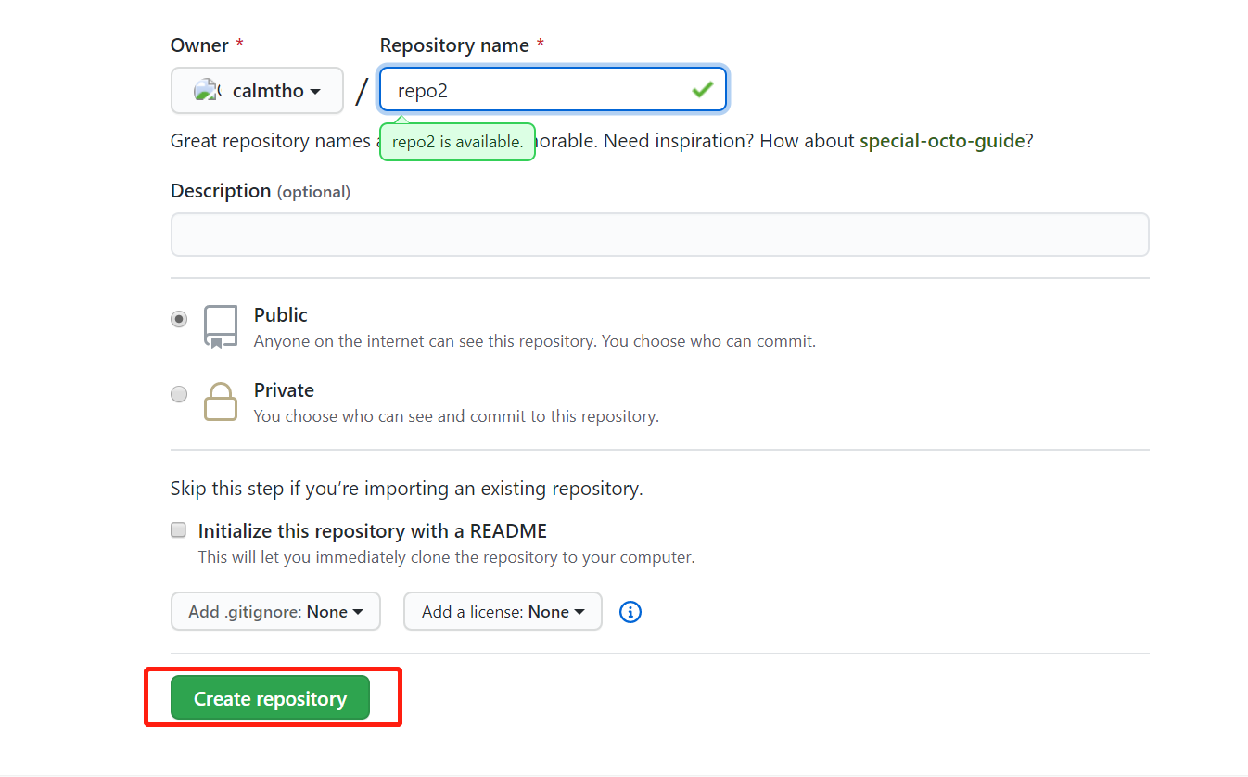Viewport: 1248px width, 777px height.
Task: Enable Initialize this repository with a README
Action: 178,530
